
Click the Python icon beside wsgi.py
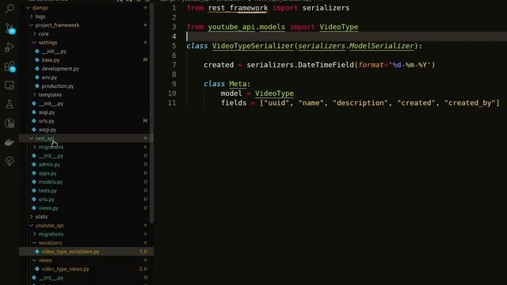click(x=34, y=130)
